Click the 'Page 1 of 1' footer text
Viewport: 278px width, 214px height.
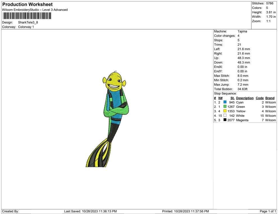click(x=268, y=211)
